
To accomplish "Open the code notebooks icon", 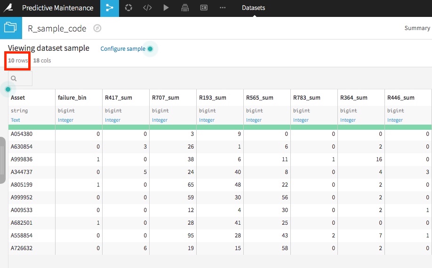I will click(147, 8).
